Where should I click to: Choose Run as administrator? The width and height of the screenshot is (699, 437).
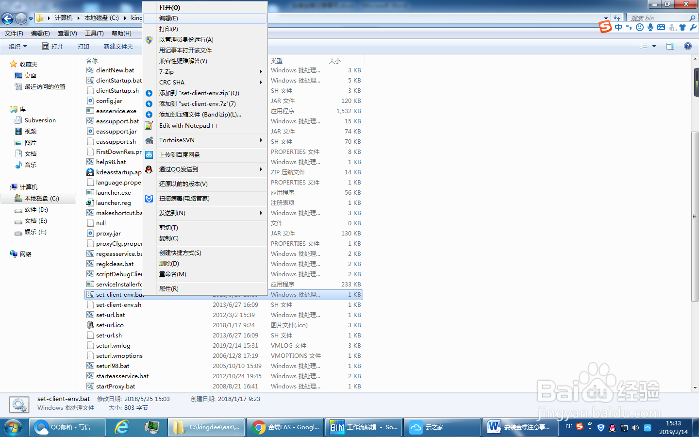pyautogui.click(x=205, y=40)
